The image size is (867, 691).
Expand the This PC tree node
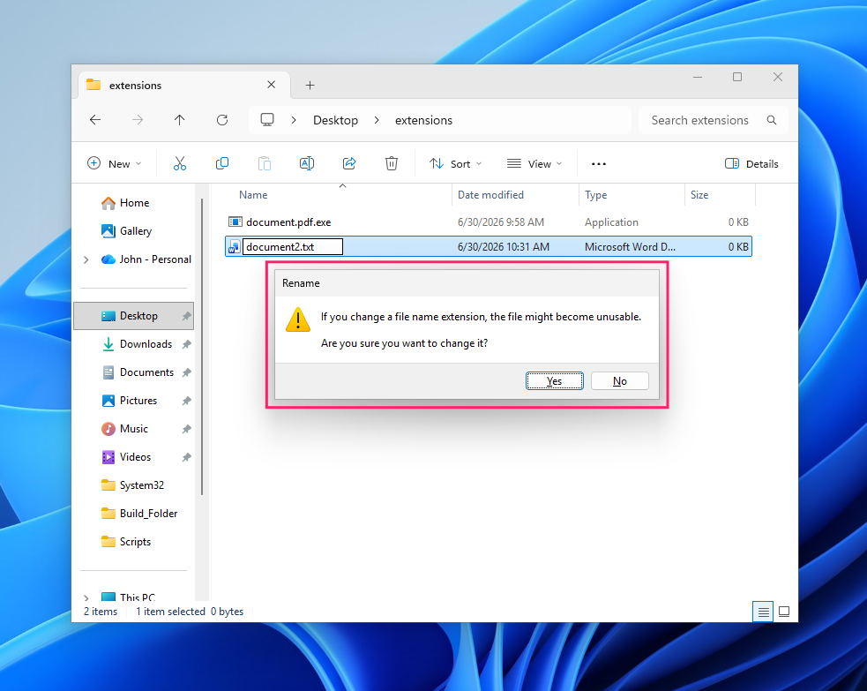click(x=86, y=597)
